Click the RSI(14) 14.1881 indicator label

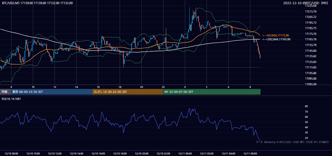click(x=11, y=99)
